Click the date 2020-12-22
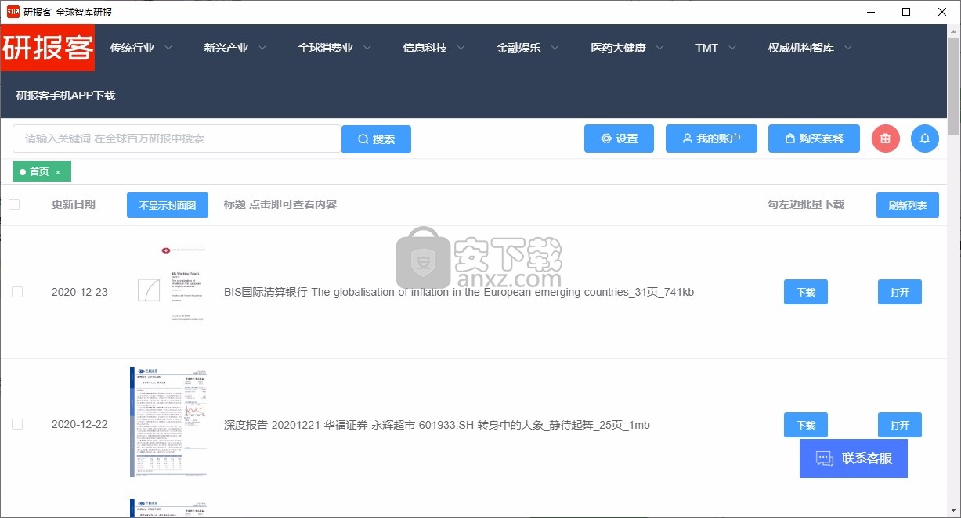The width and height of the screenshot is (961, 518). [80, 424]
